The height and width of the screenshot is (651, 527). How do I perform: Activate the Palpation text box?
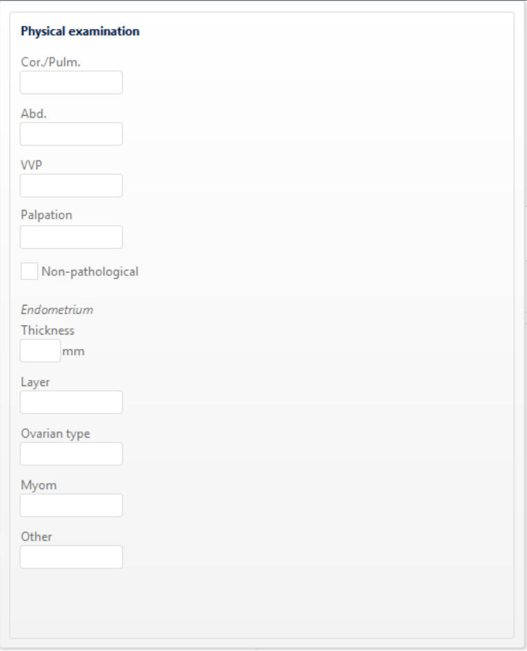pyautogui.click(x=72, y=237)
